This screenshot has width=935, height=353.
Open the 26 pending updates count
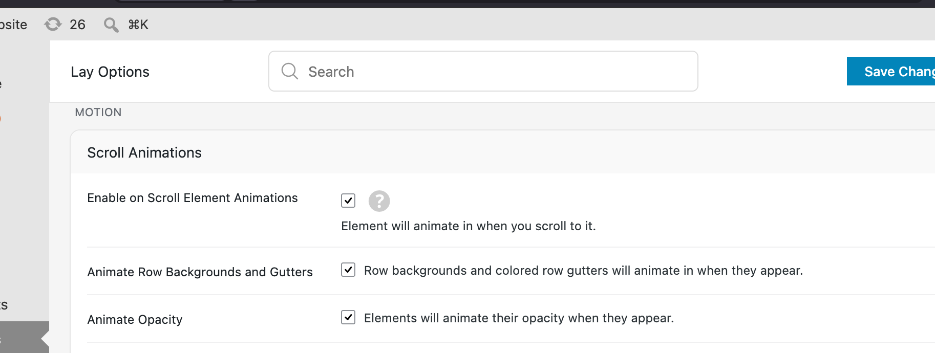click(77, 25)
